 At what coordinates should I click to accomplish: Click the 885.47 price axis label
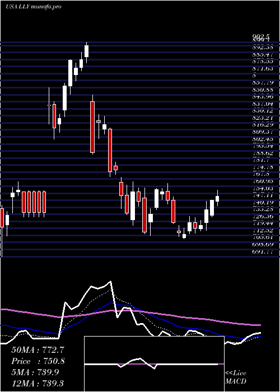(263, 54)
